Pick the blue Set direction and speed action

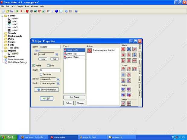[129, 49]
